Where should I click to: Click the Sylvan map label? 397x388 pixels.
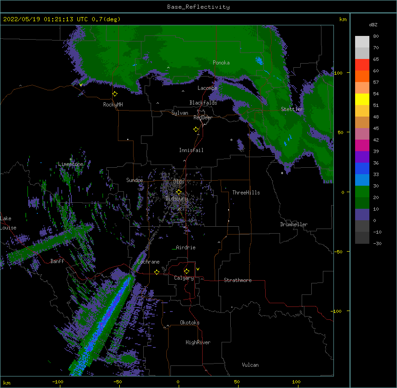180,113
